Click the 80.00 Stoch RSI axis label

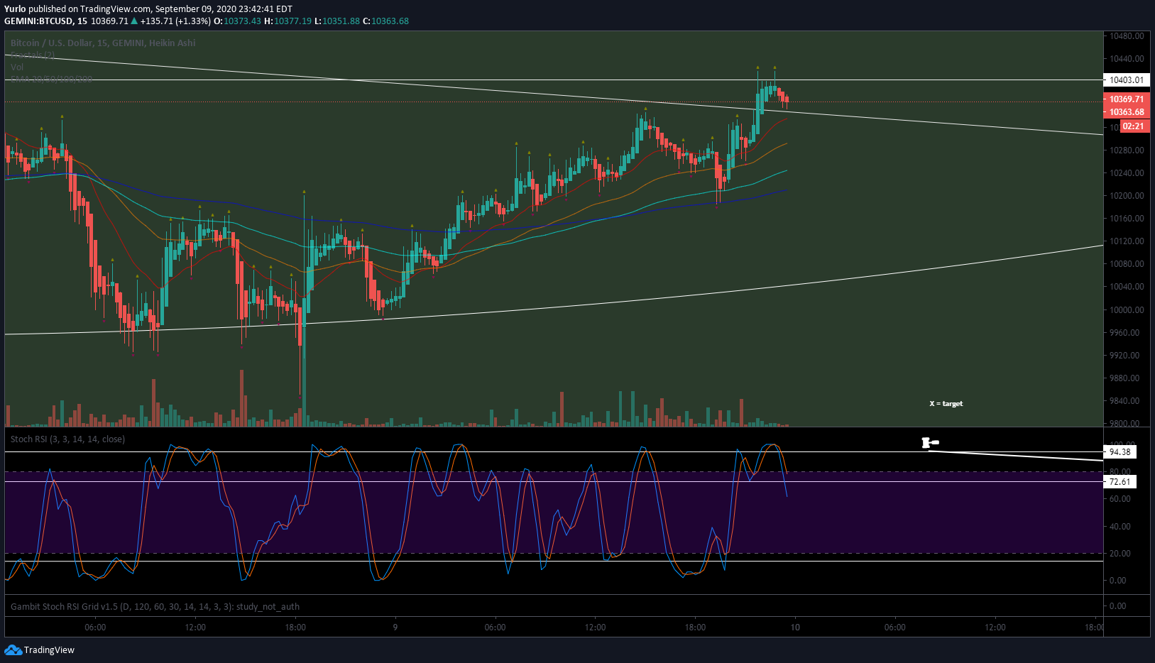[1120, 471]
